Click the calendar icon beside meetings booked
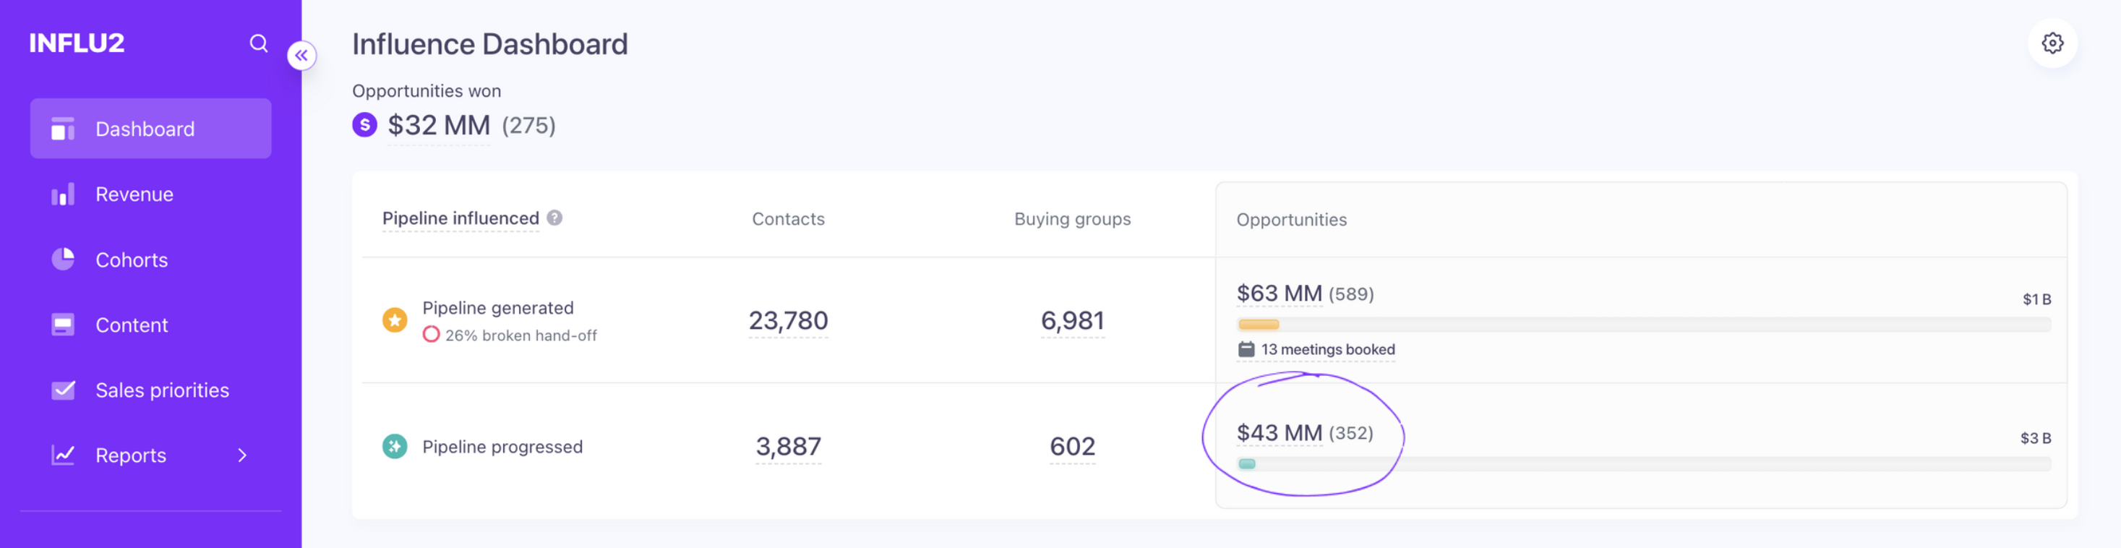The image size is (2121, 548). (x=1246, y=350)
